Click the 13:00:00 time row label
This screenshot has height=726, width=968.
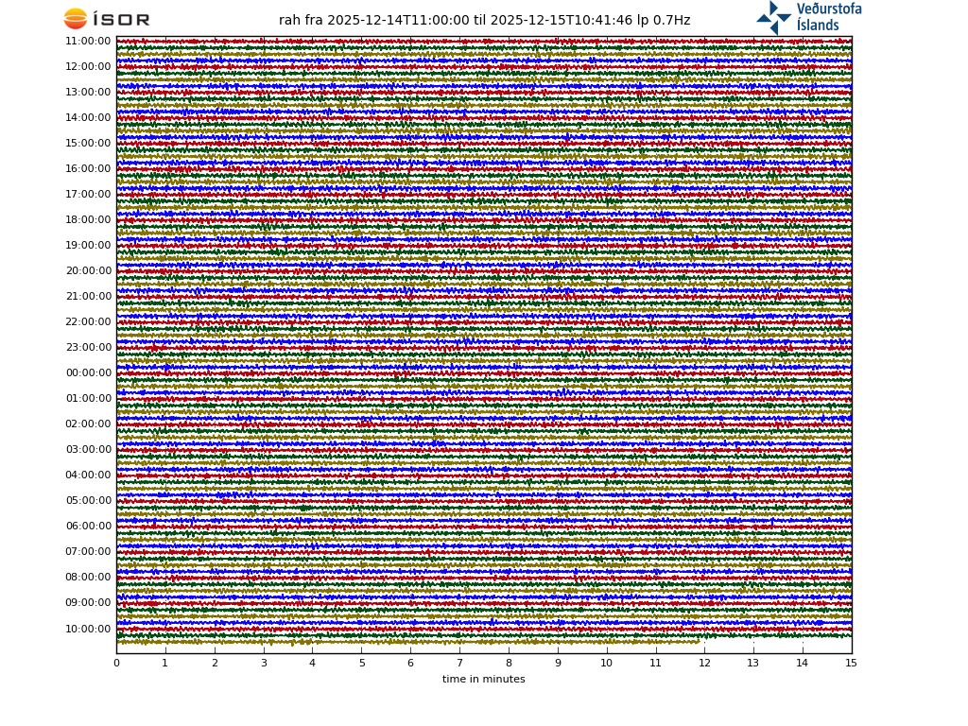coord(88,93)
